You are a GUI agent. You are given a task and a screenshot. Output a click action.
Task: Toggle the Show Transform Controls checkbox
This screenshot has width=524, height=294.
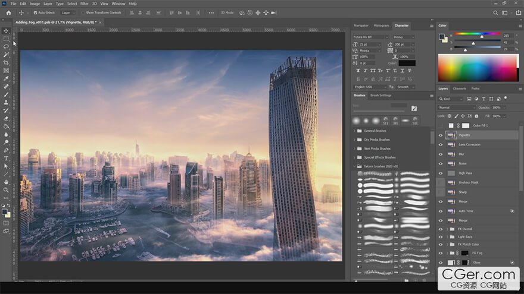pos(83,12)
